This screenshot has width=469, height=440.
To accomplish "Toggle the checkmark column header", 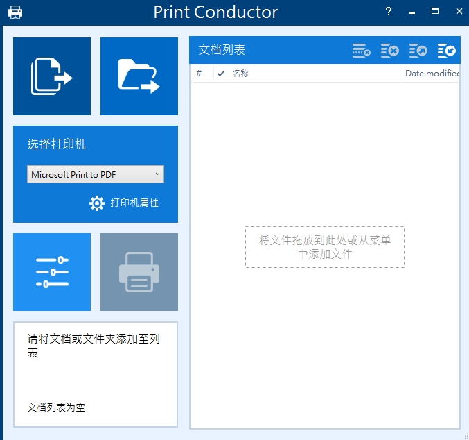I will [x=221, y=74].
